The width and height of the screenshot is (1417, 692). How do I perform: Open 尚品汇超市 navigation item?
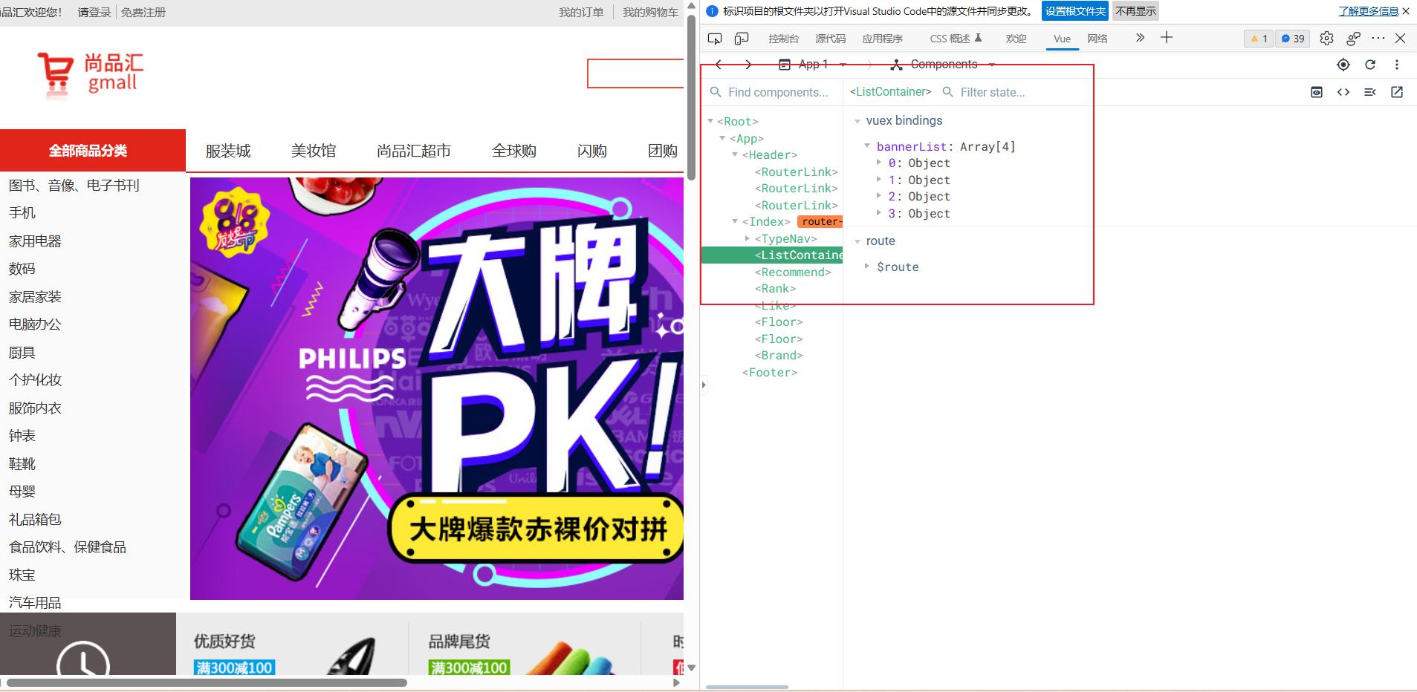pos(414,151)
